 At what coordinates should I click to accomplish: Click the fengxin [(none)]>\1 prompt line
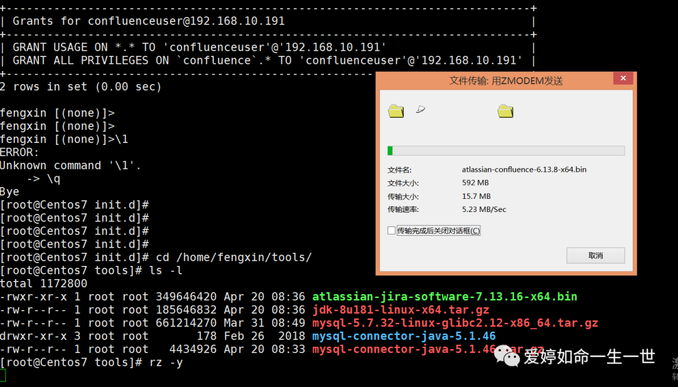tap(64, 139)
